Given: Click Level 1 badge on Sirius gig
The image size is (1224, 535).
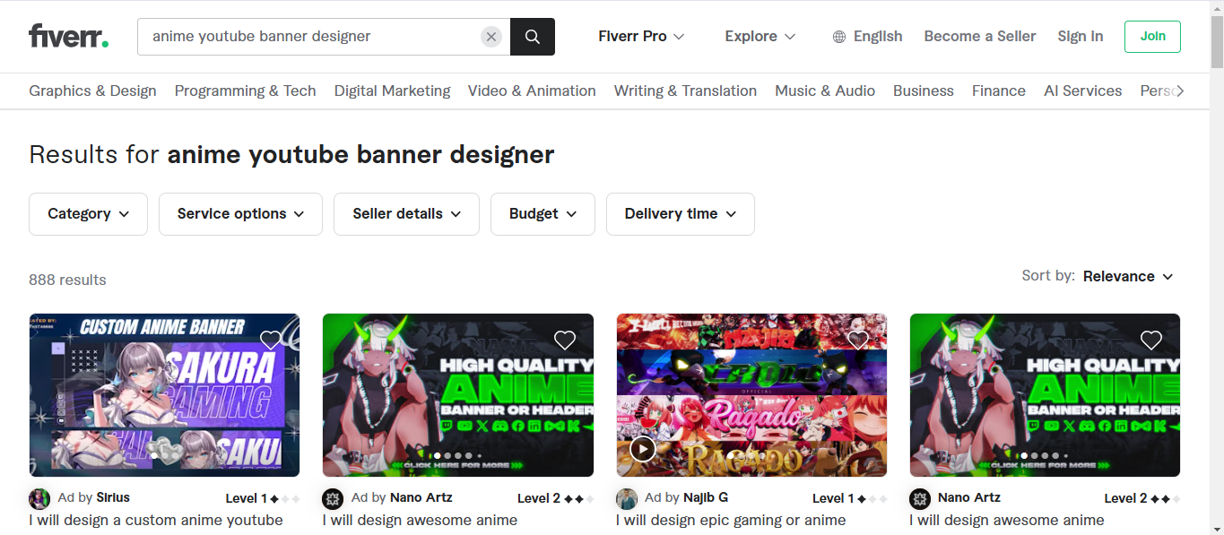Looking at the screenshot, I should tap(263, 499).
